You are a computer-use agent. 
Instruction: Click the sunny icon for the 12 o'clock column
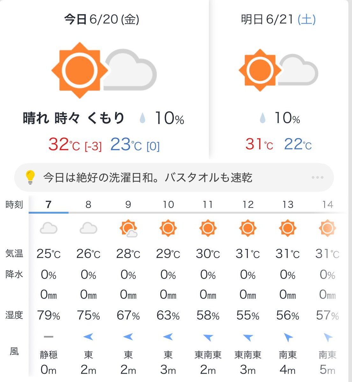click(248, 228)
